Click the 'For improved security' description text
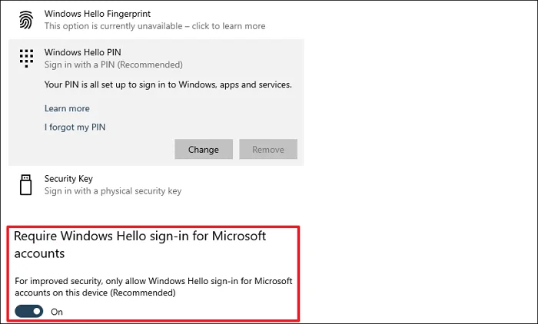538x324 pixels. coord(154,286)
